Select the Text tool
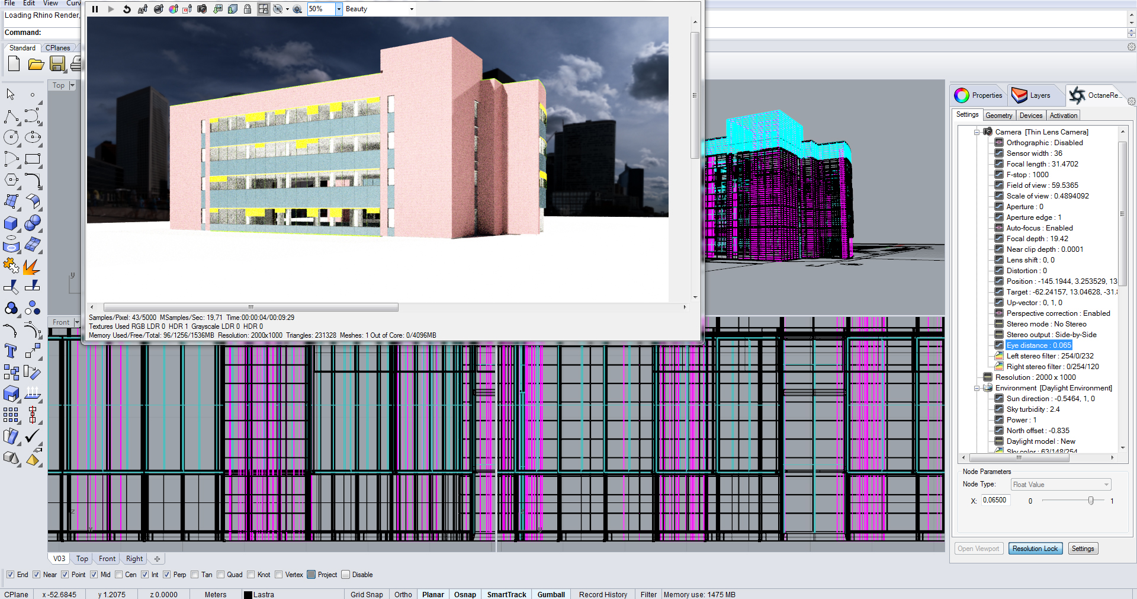Viewport: 1137px width, 599px height. point(11,351)
